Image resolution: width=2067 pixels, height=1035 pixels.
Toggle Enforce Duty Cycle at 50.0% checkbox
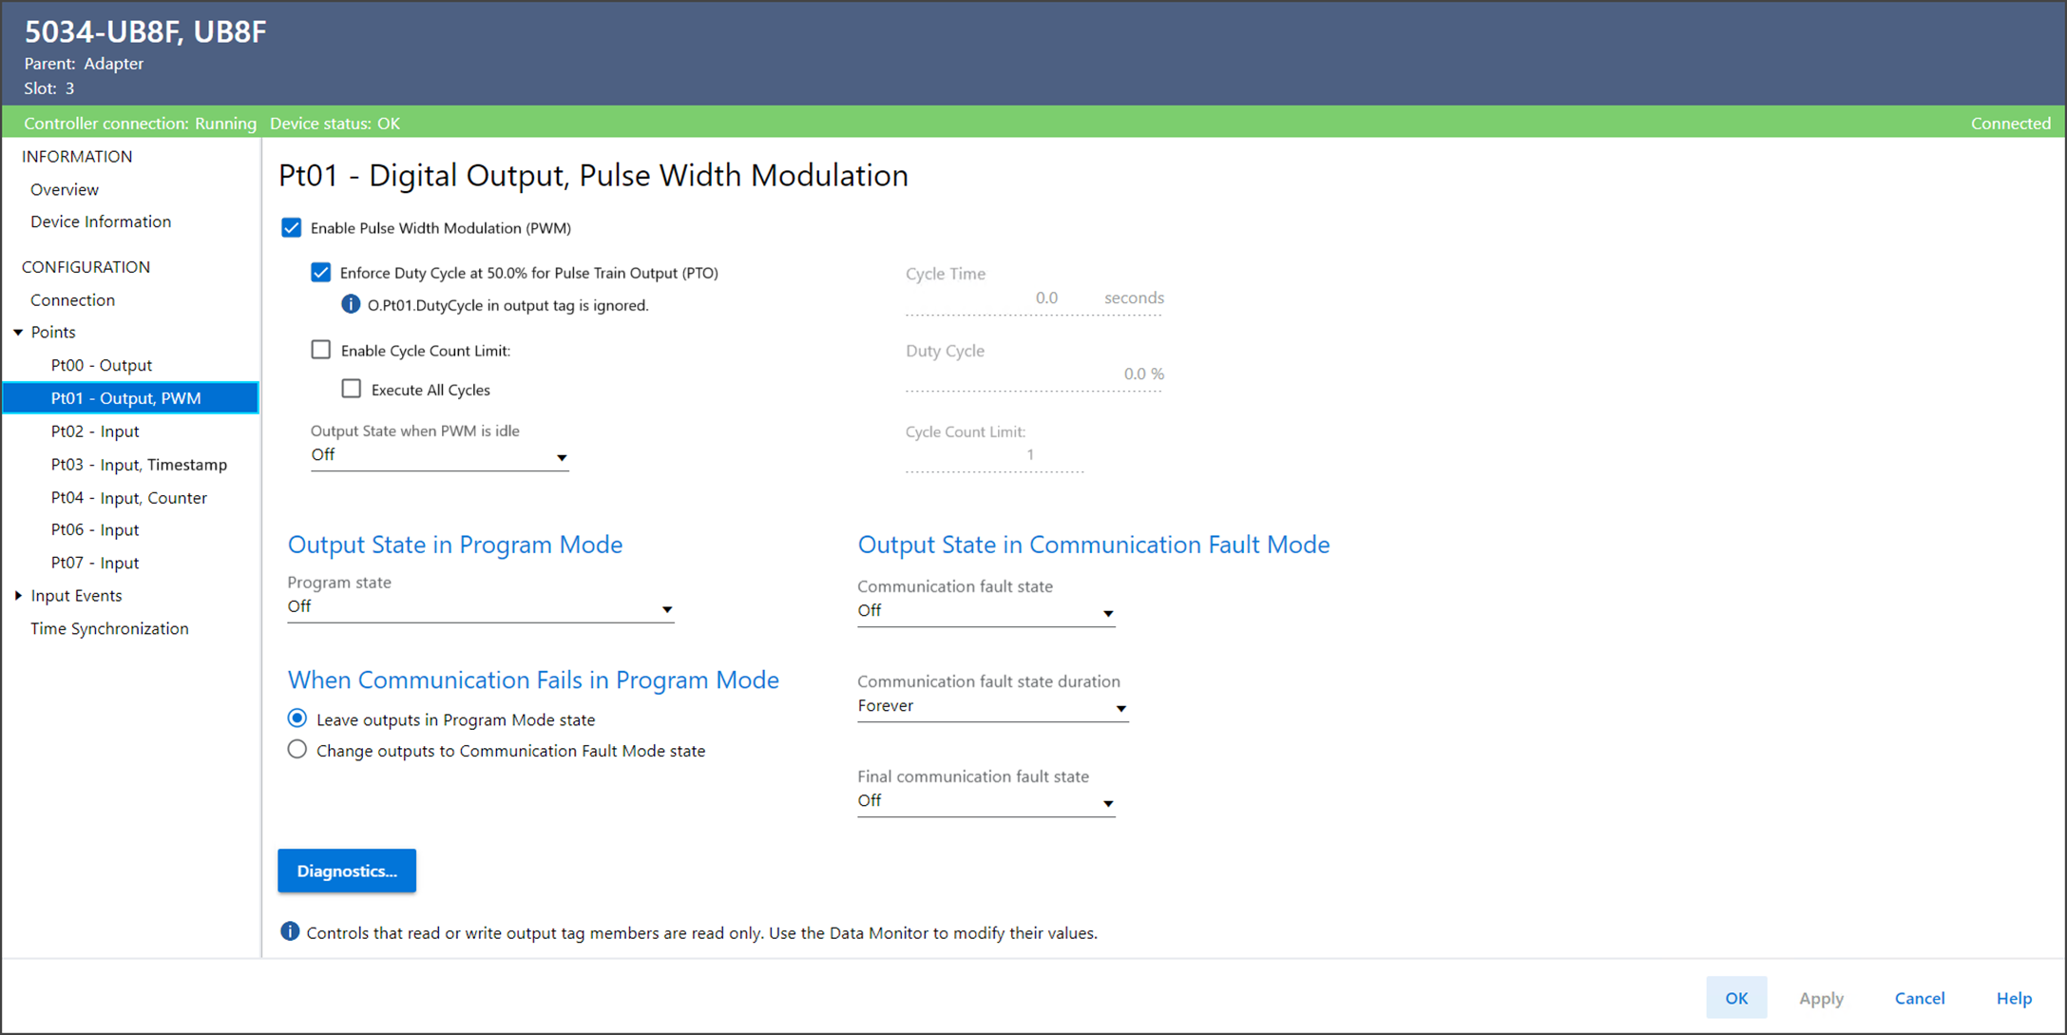321,273
